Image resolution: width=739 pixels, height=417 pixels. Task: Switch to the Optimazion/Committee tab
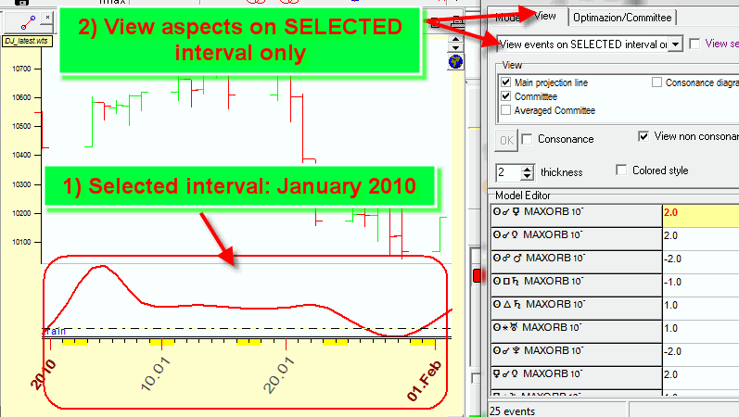coord(622,17)
